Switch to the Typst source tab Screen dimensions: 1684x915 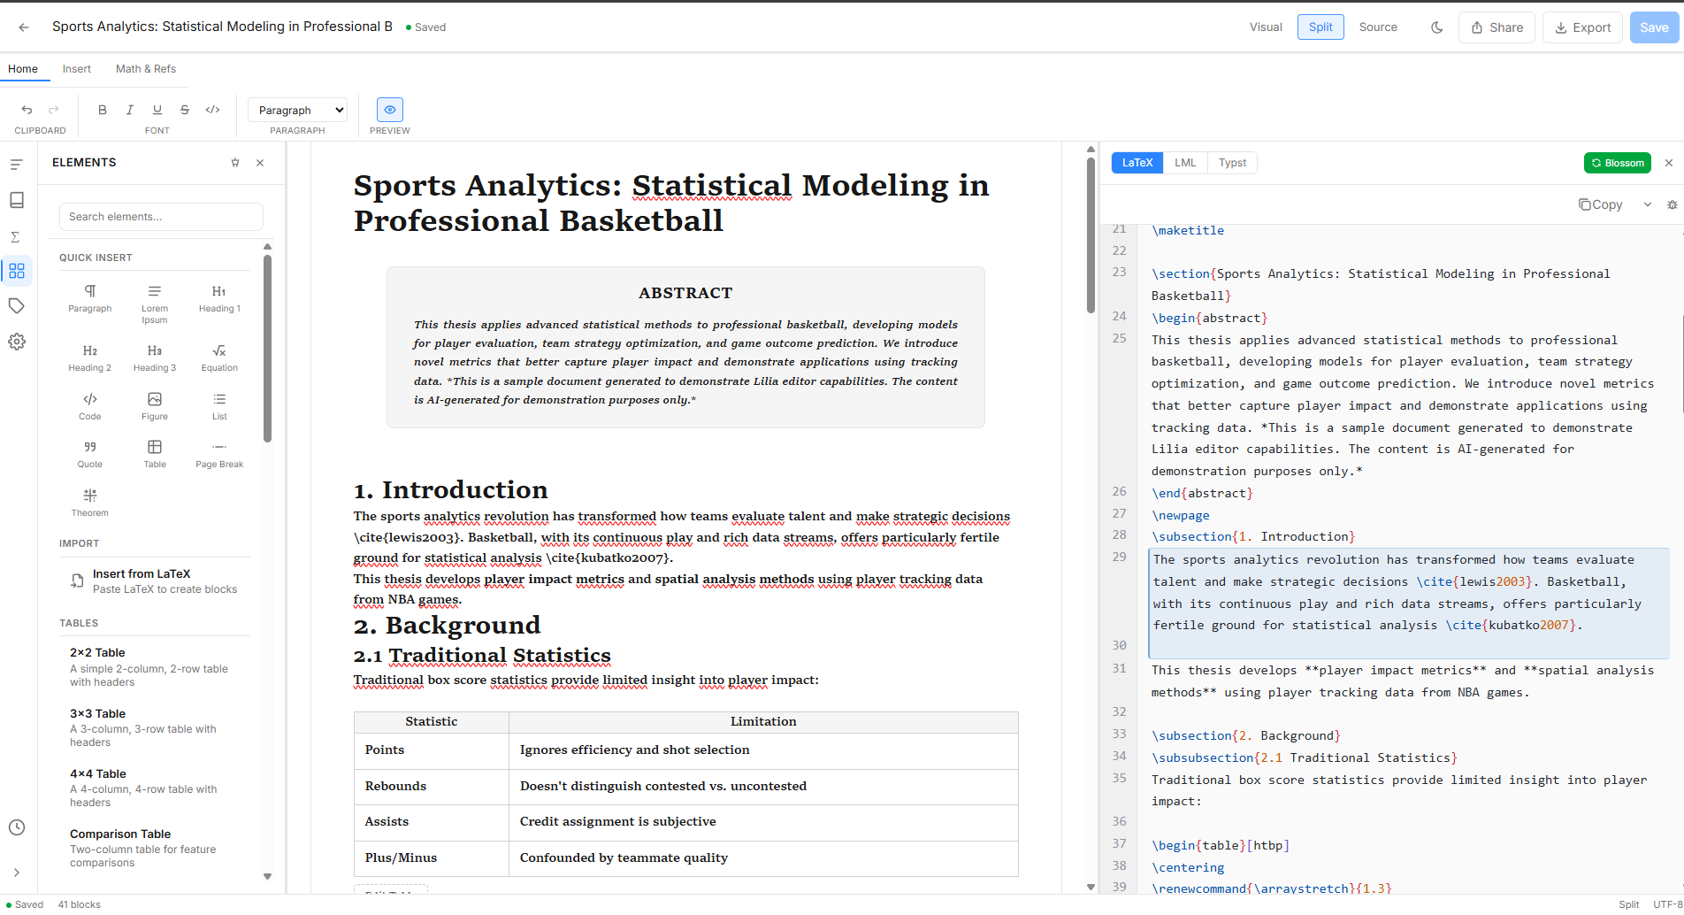pyautogui.click(x=1232, y=163)
